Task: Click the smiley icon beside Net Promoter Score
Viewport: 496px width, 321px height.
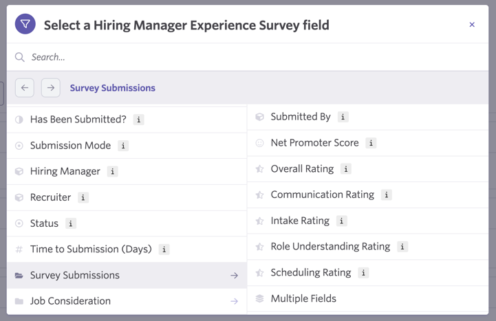Action: pyautogui.click(x=259, y=143)
